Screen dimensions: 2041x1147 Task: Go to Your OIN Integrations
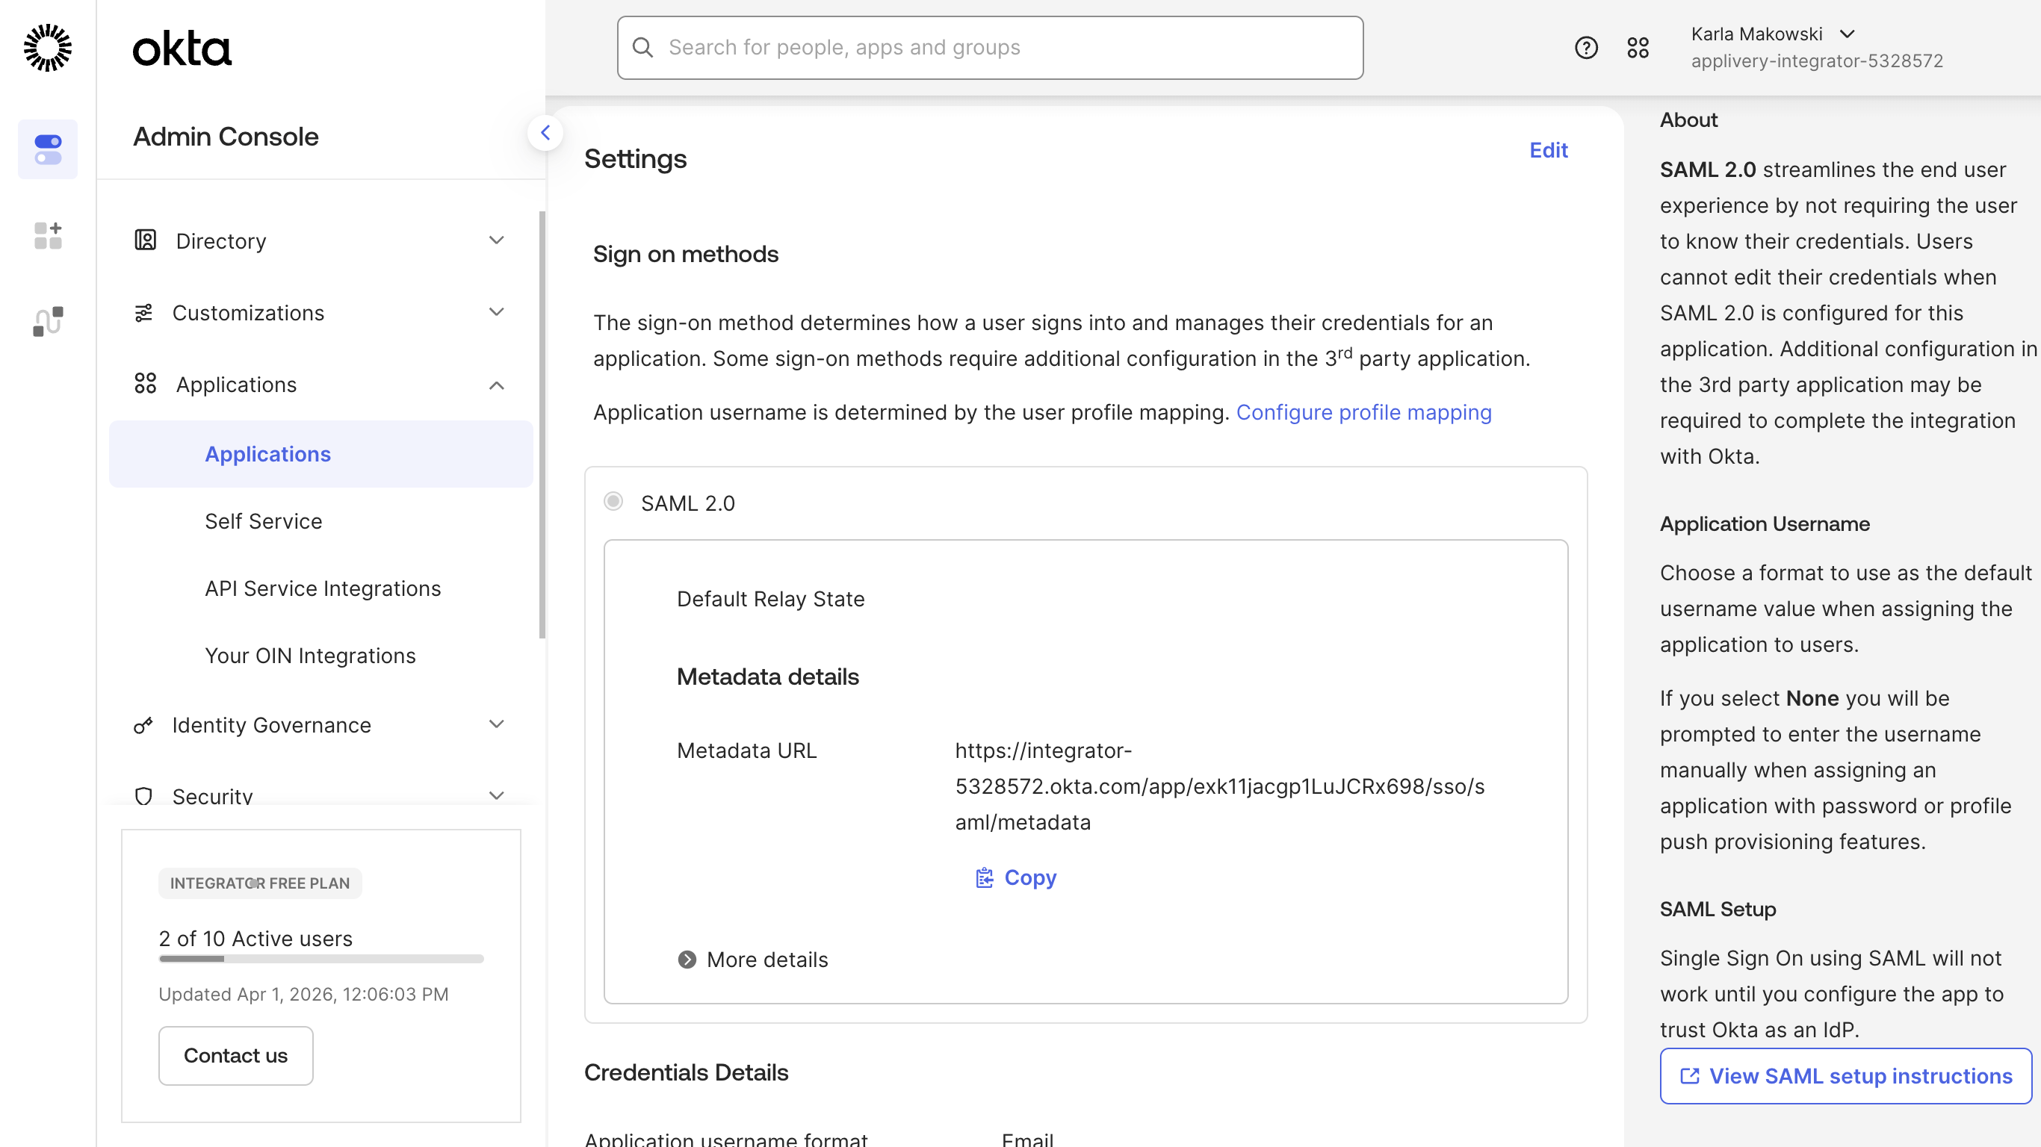(x=310, y=655)
